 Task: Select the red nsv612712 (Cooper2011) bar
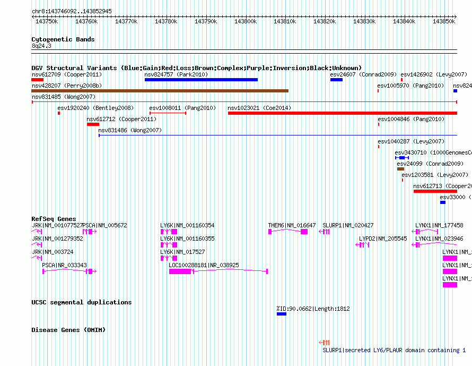(93, 124)
